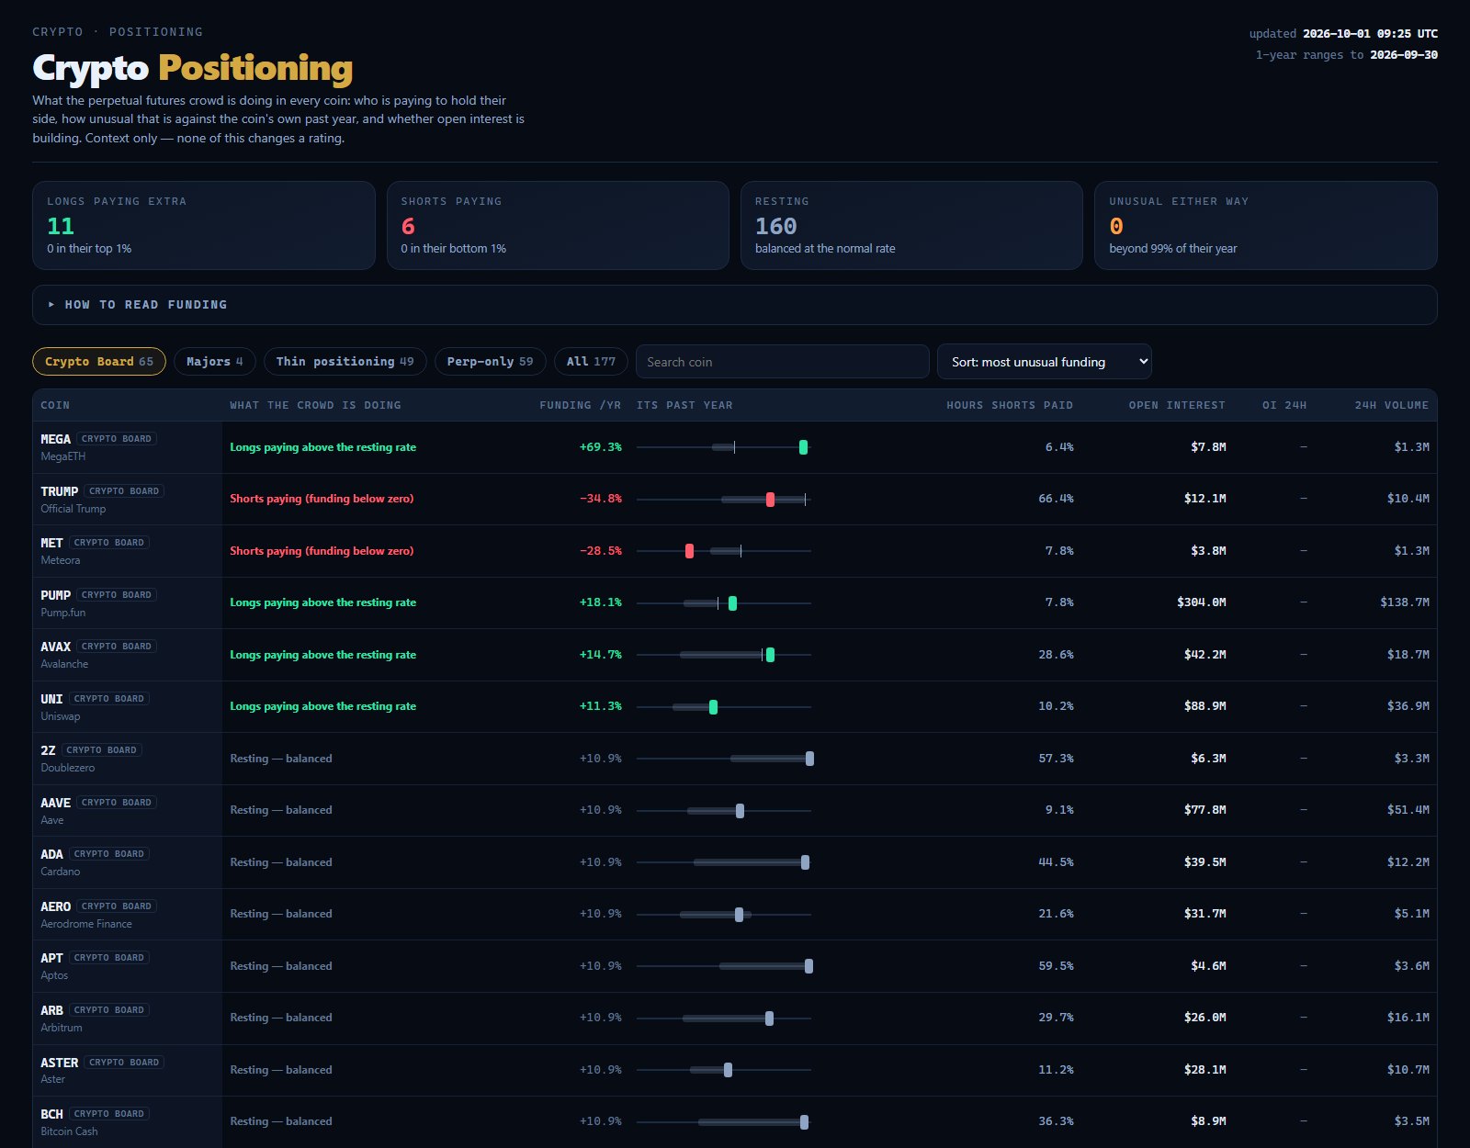This screenshot has height=1148, width=1470.
Task: Click the Crypto Board badge next to AAVE
Action: (117, 803)
